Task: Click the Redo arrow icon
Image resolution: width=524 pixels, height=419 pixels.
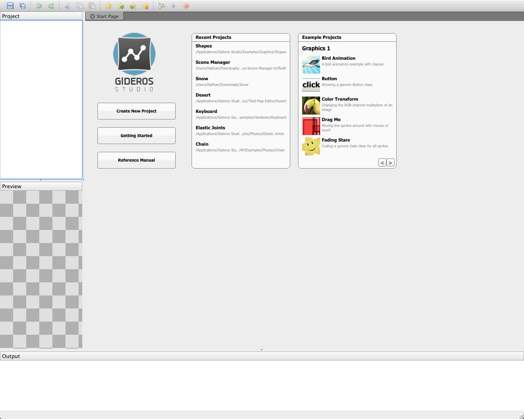Action: [x=51, y=6]
